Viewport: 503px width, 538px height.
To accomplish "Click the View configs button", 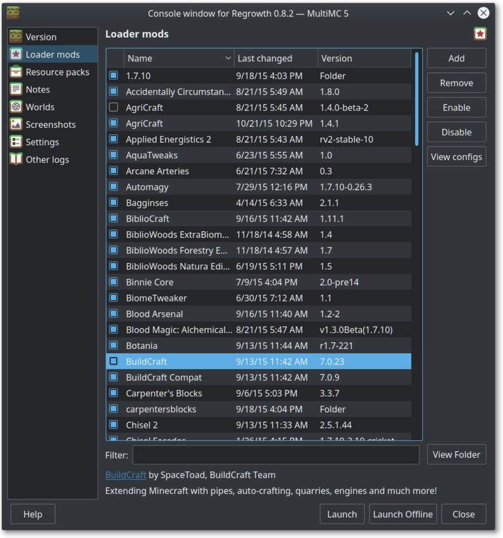I will point(456,157).
